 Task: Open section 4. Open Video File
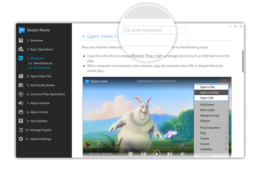pos(39,76)
